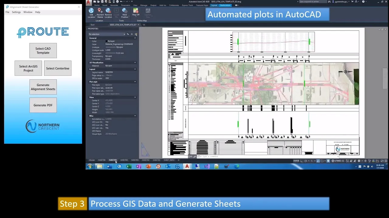Click the Reorient Marker icon
Viewport: 389px width, 218px height.
[x=100, y=11]
